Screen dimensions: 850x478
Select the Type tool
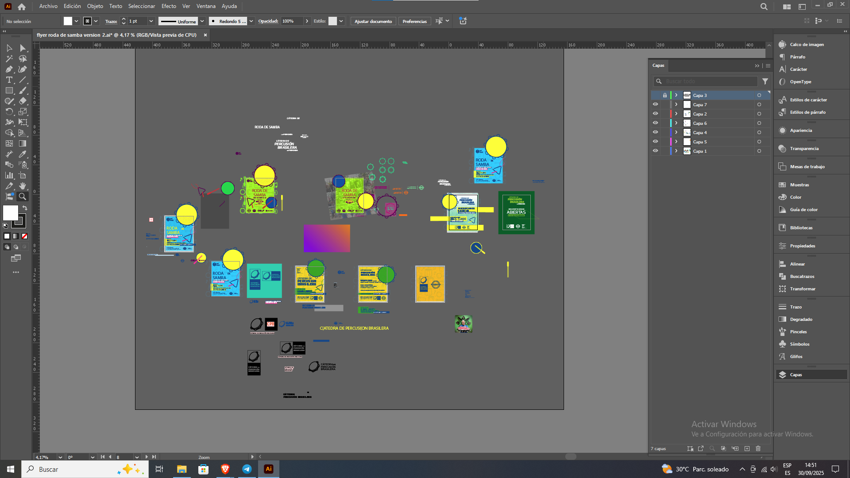(x=9, y=80)
